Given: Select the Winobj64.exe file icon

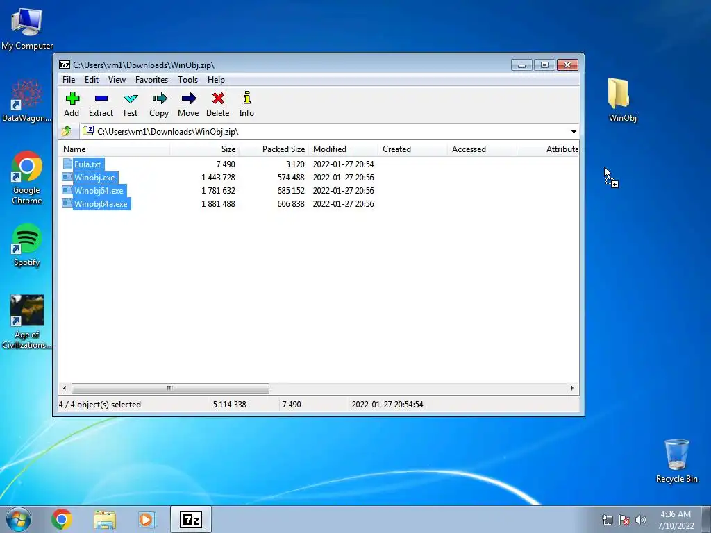Looking at the screenshot, I should [x=67, y=190].
